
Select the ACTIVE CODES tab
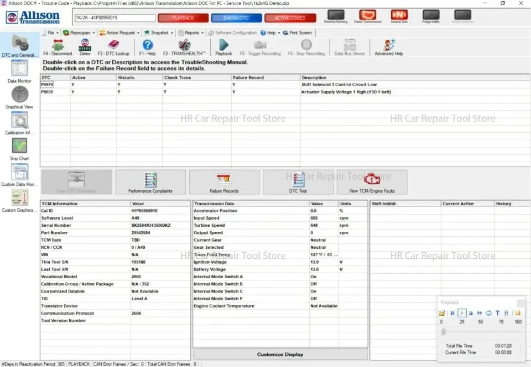point(290,18)
